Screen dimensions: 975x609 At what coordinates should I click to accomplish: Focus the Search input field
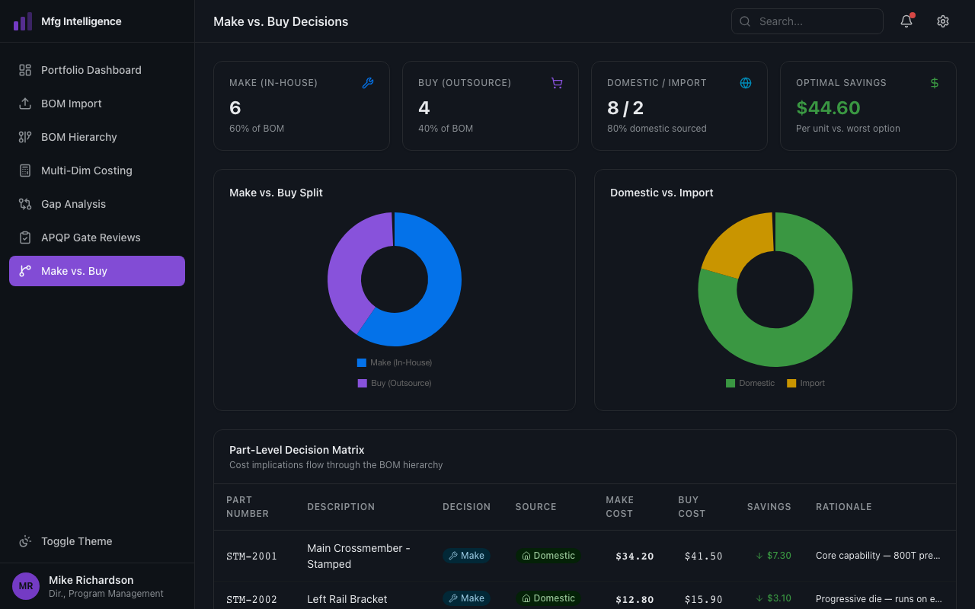coord(815,21)
